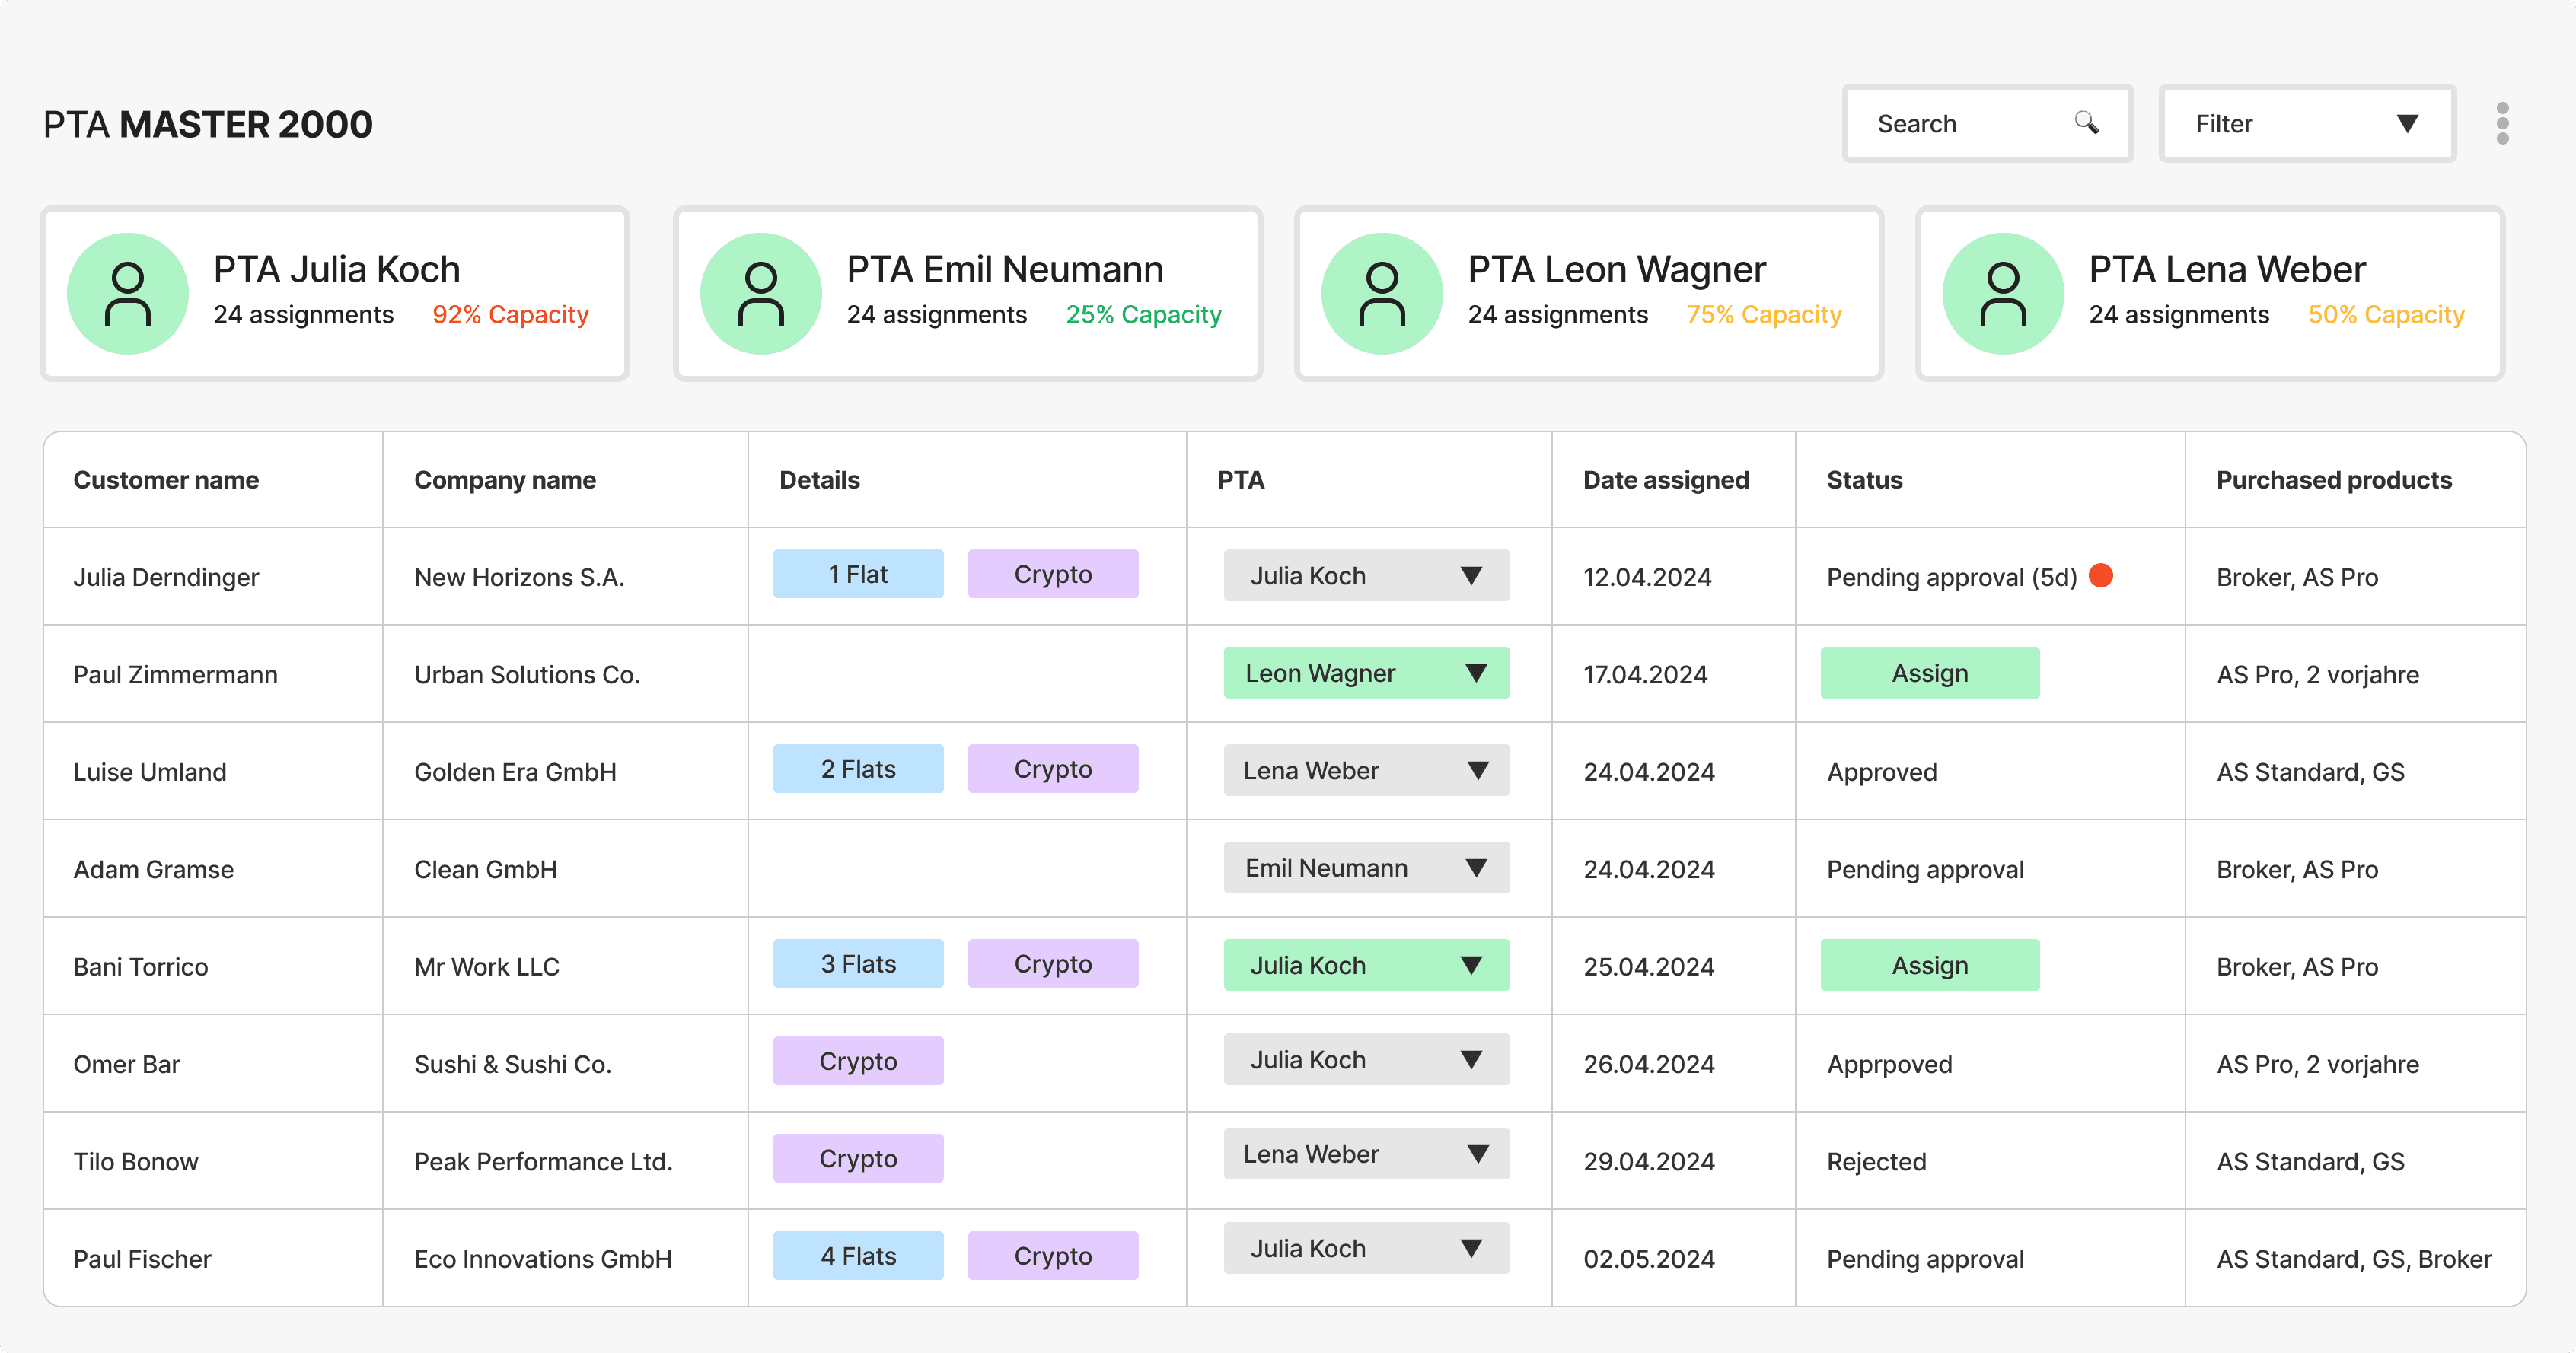
Task: Click Emil Neumann's avatar icon
Action: [x=761, y=294]
